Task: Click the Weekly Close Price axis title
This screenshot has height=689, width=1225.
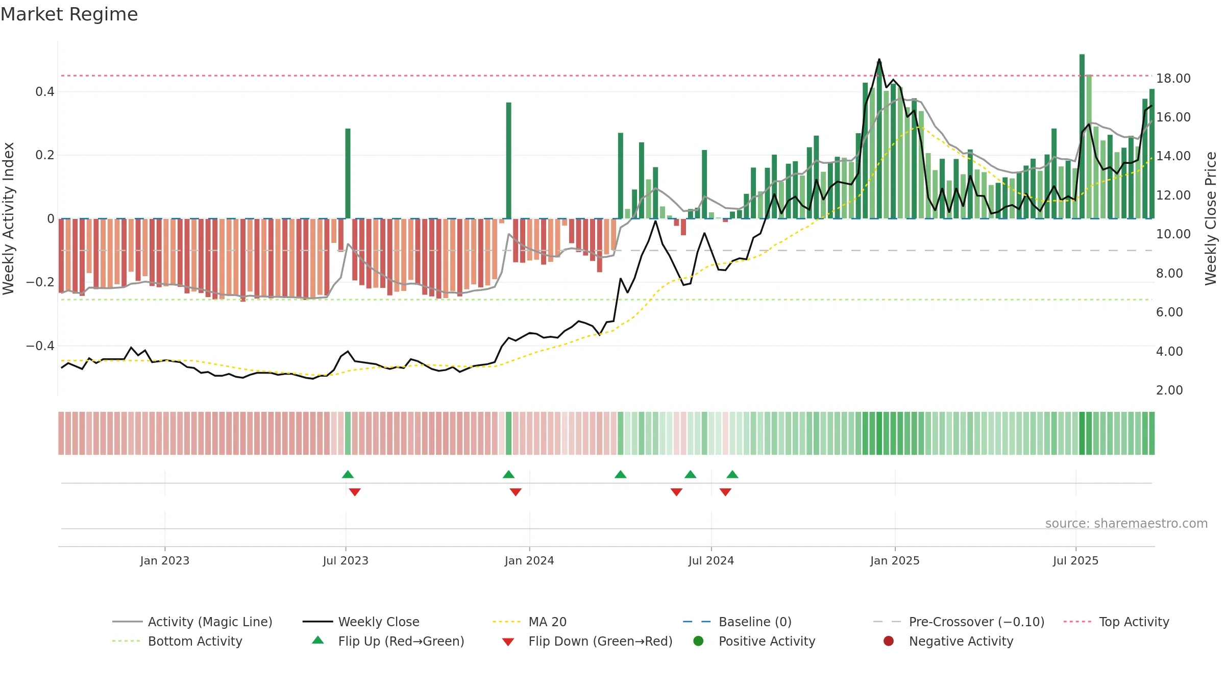Action: click(x=1211, y=218)
